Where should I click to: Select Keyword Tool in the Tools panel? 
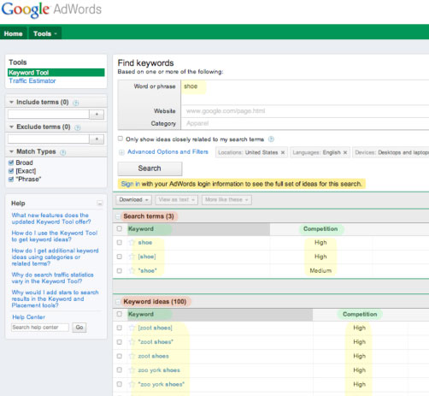(56, 73)
